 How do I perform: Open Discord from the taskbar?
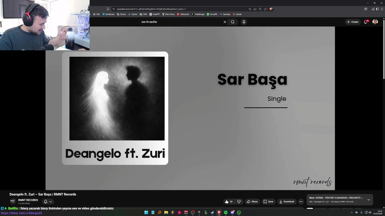pyautogui.click(x=232, y=212)
